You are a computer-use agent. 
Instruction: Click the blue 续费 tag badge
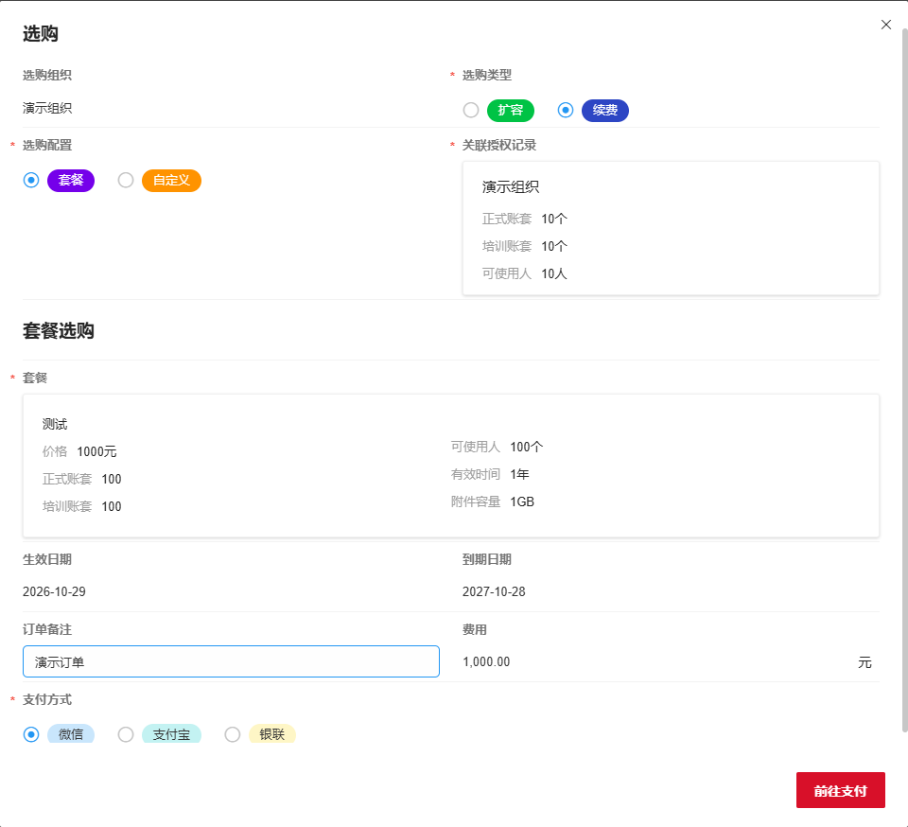(x=604, y=110)
